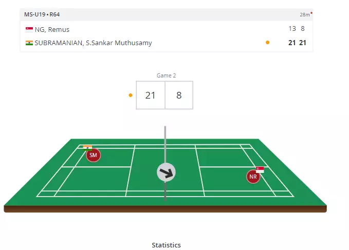
Task: Click NG Remus's first game score 13
Action: [x=292, y=29]
